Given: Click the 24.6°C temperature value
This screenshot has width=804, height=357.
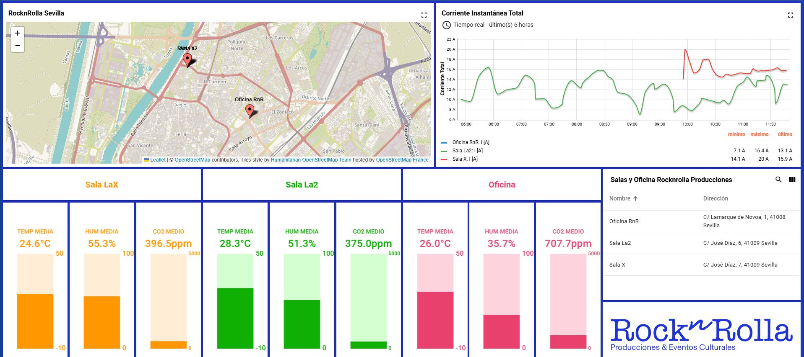Looking at the screenshot, I should (x=35, y=244).
